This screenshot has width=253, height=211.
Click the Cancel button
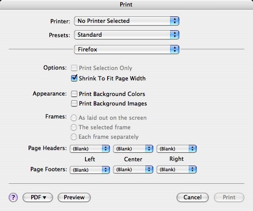(193, 197)
